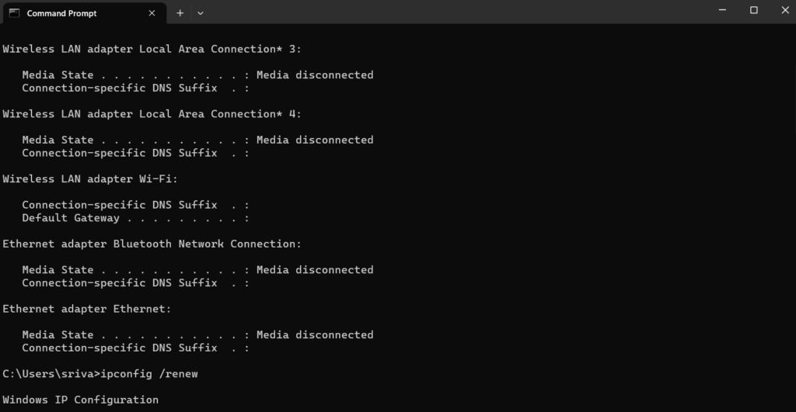Click the 'Windows IP Configuration' output line

click(x=80, y=400)
